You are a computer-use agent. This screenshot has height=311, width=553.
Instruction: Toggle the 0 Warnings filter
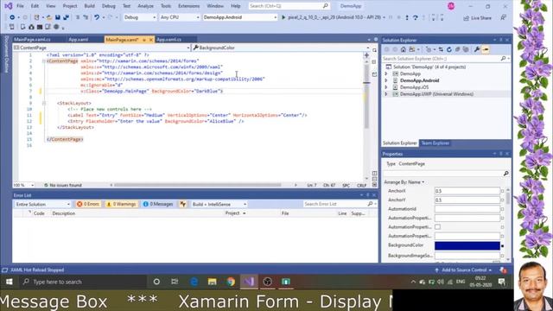click(121, 204)
